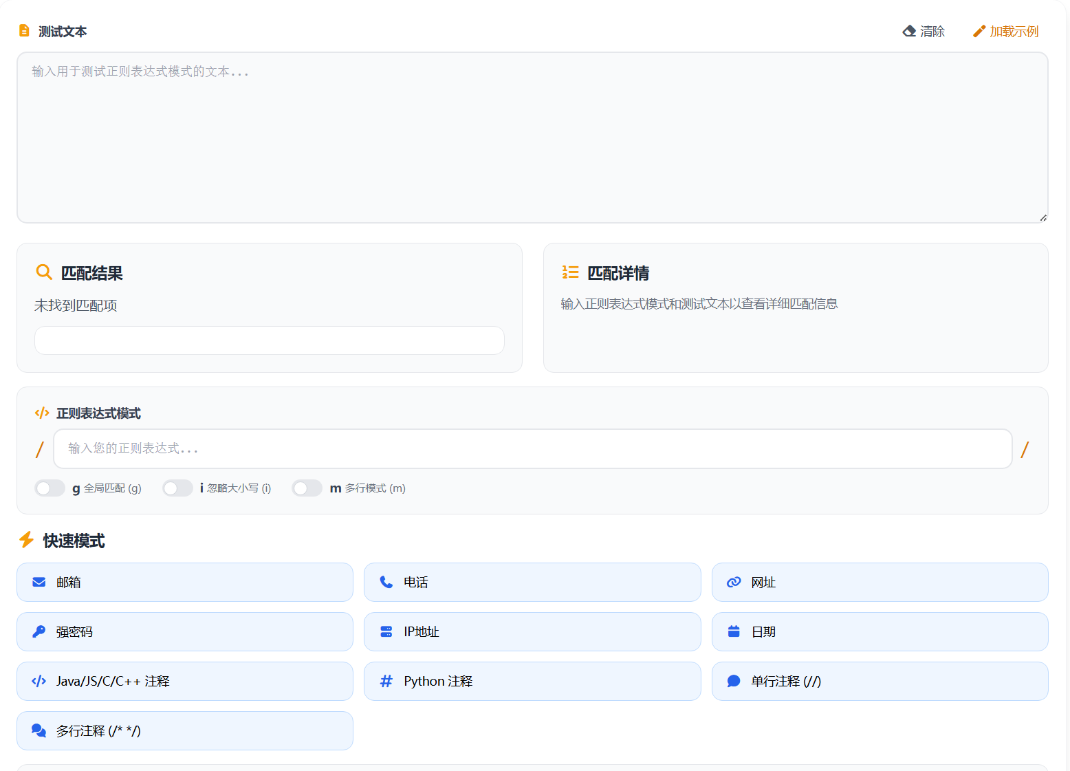The height and width of the screenshot is (771, 1070).
Task: Click the eraser icon beside 清除
Action: [x=909, y=31]
